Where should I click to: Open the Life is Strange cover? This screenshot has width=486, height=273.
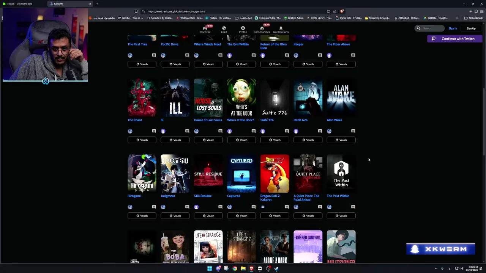[x=208, y=247]
